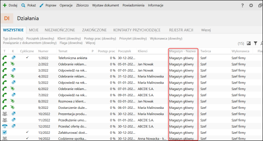Screen dimensions: 263x141
Task: Open the Zbiorczo menu
Action: click(82, 5)
